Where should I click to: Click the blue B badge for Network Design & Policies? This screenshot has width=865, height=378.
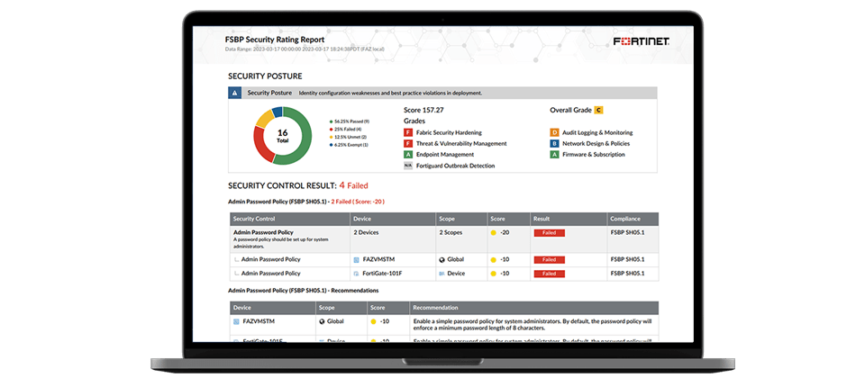(555, 143)
